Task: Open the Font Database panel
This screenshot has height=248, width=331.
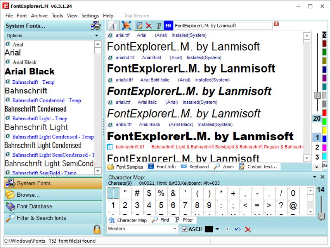Action: tap(53, 206)
